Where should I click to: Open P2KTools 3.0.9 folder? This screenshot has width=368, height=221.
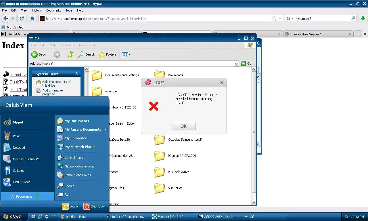click(171, 172)
